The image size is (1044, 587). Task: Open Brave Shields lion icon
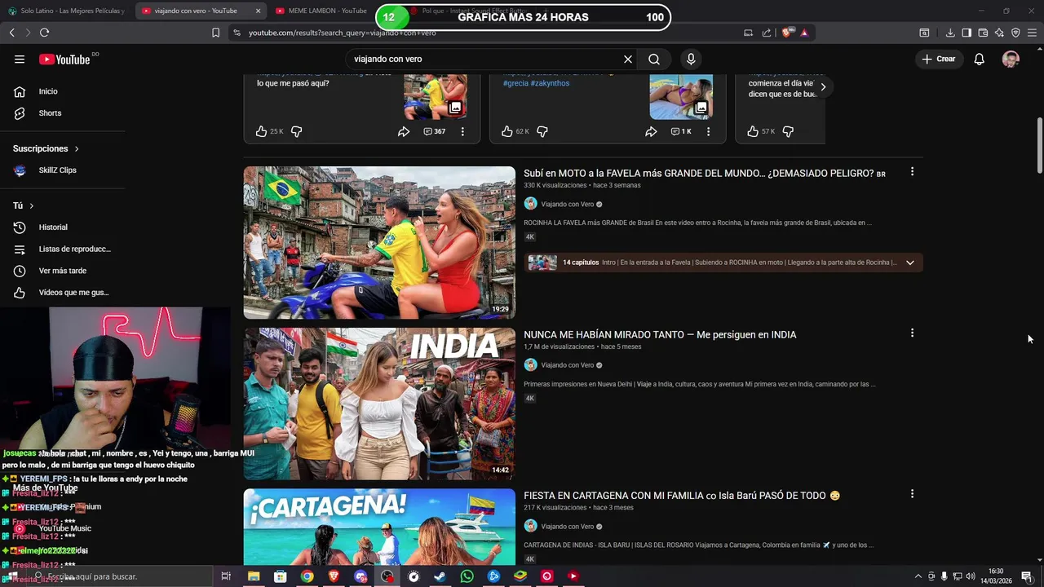click(x=787, y=33)
